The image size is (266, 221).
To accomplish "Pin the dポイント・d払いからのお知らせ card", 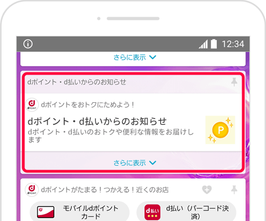I will tap(234, 82).
